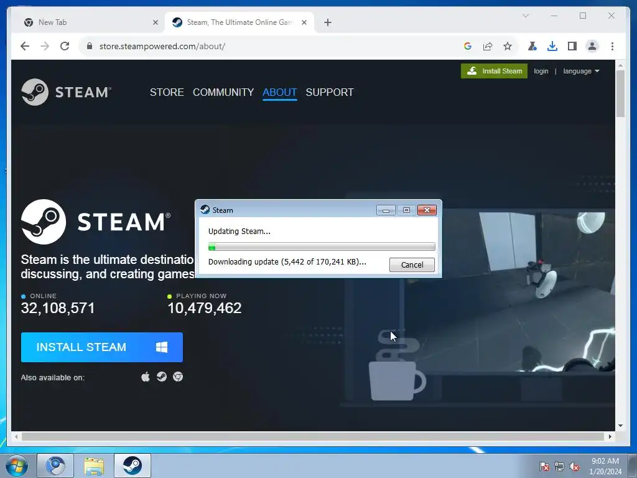The height and width of the screenshot is (478, 637).
Task: Click Steam logo in page header
Action: pyautogui.click(x=66, y=92)
